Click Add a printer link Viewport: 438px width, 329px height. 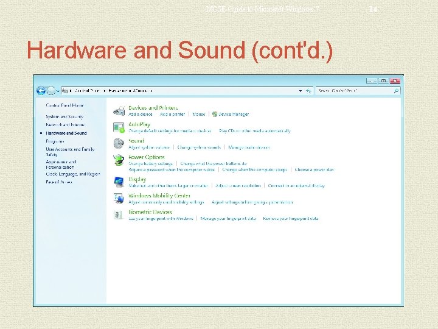click(x=172, y=114)
